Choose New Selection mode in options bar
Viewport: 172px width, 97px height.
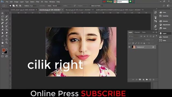[10, 6]
